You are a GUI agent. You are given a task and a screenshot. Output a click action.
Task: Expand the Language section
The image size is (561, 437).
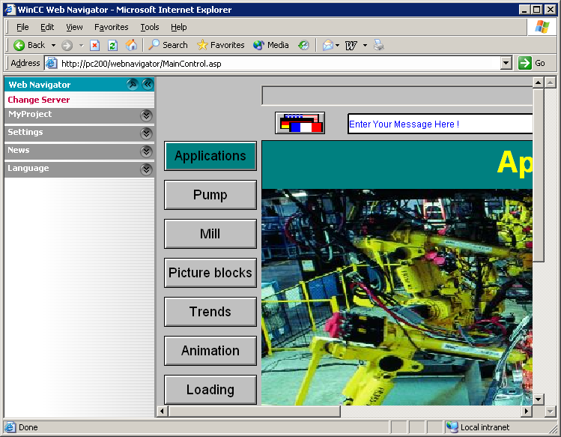click(x=146, y=169)
